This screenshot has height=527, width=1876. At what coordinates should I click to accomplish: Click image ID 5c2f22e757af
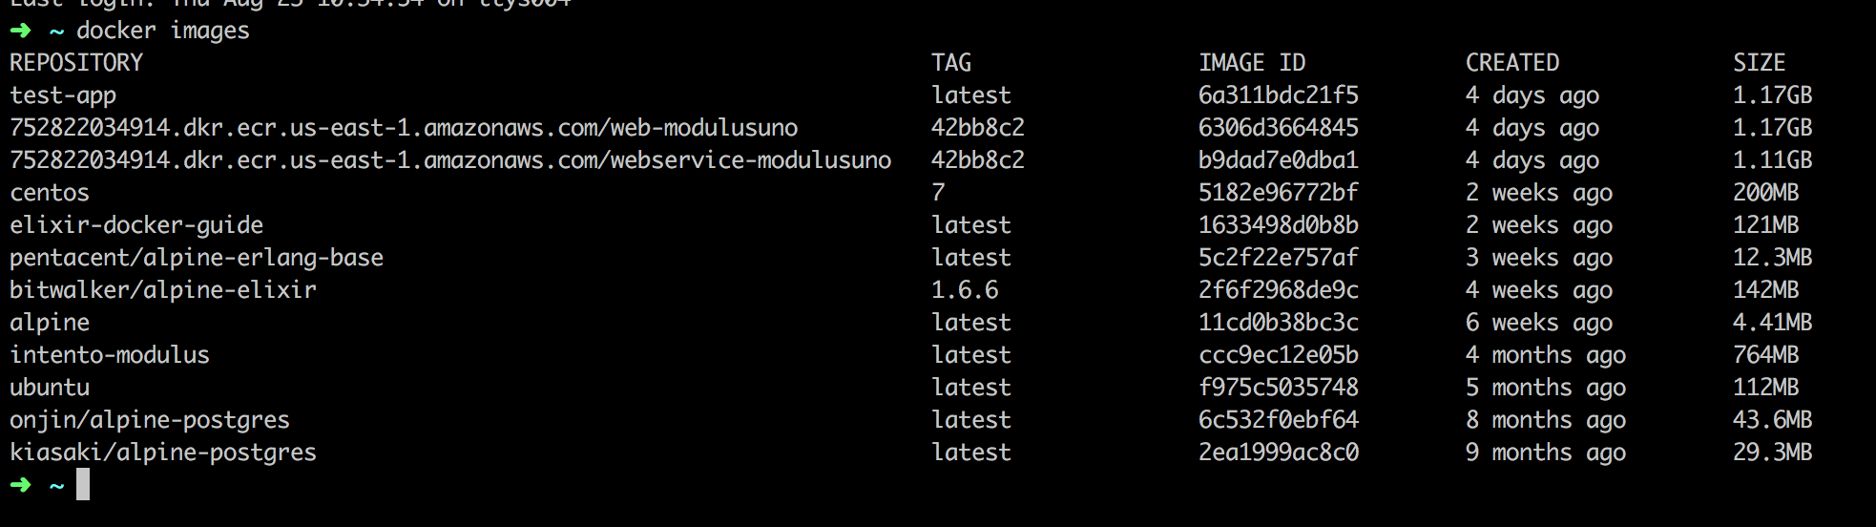pos(1279,258)
